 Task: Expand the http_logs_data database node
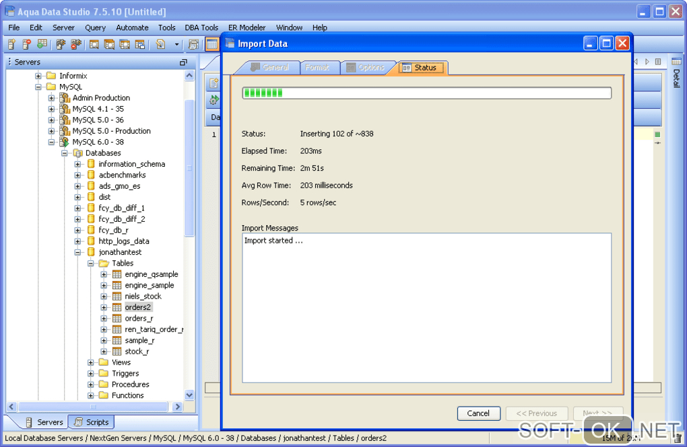[77, 241]
